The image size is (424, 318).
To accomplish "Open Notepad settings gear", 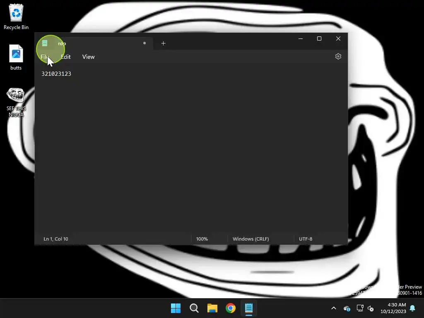I will pyautogui.click(x=338, y=56).
